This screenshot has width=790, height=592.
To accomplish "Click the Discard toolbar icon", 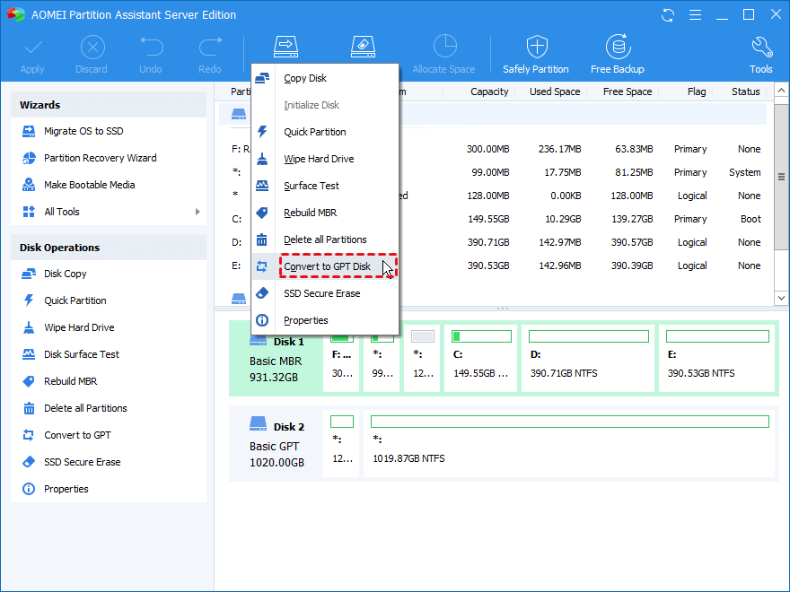I will pyautogui.click(x=92, y=48).
